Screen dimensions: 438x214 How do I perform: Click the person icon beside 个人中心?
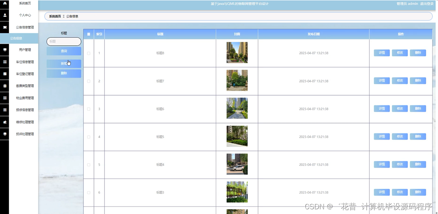click(x=5, y=15)
